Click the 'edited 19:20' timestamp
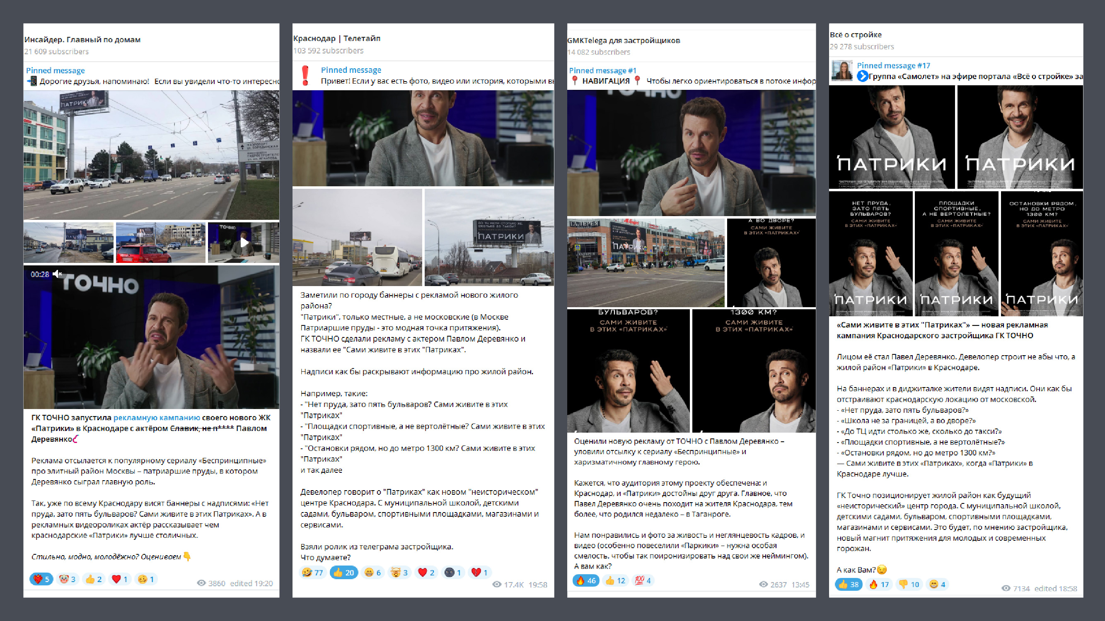Image resolution: width=1105 pixels, height=621 pixels. [x=251, y=583]
